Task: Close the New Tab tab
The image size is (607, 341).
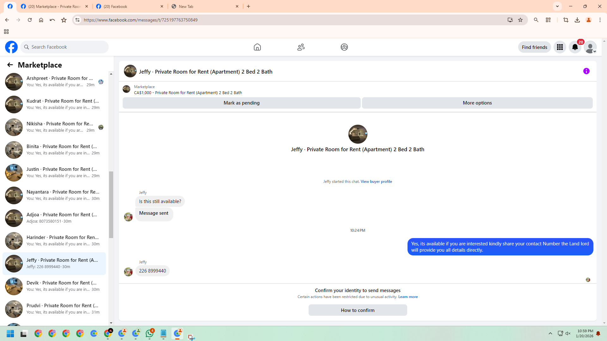Action: point(237,6)
